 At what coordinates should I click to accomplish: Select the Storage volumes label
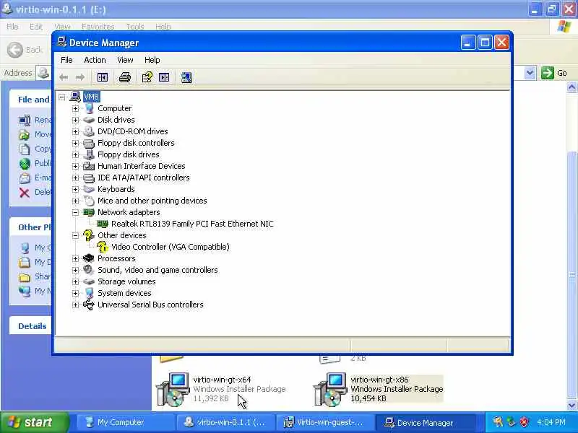coord(126,281)
